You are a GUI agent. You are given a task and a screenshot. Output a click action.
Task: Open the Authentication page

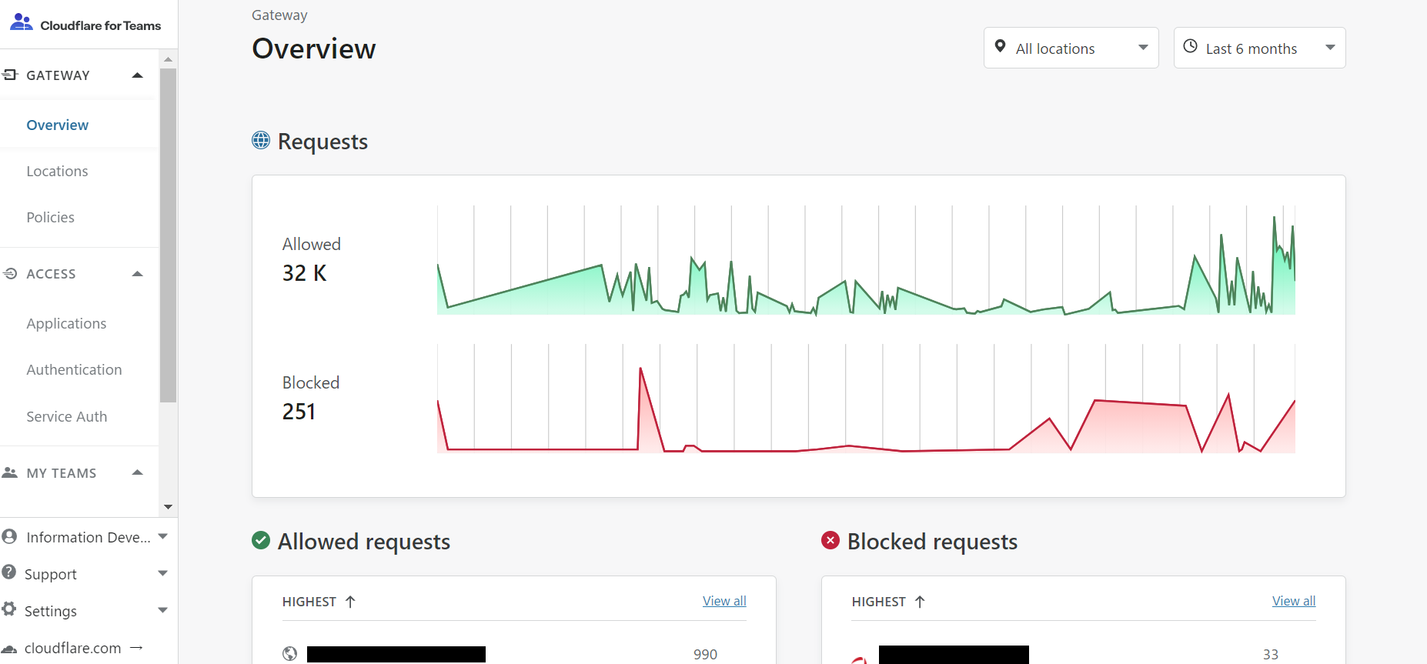pyautogui.click(x=74, y=369)
